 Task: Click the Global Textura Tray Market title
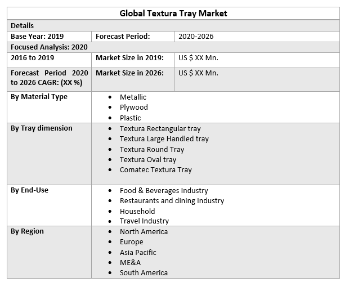tap(173, 13)
